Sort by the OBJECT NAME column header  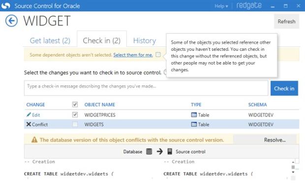(x=99, y=105)
